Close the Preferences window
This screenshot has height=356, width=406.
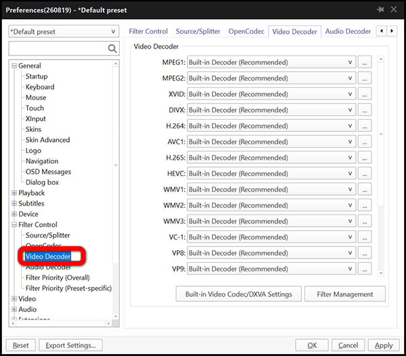394,9
